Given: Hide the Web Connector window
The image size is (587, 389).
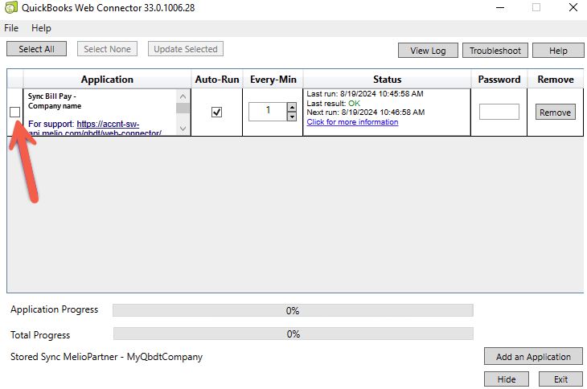Looking at the screenshot, I should click(507, 379).
